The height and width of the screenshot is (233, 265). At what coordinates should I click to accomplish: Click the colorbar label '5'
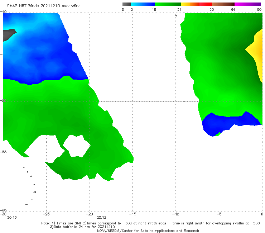pos(132,9)
